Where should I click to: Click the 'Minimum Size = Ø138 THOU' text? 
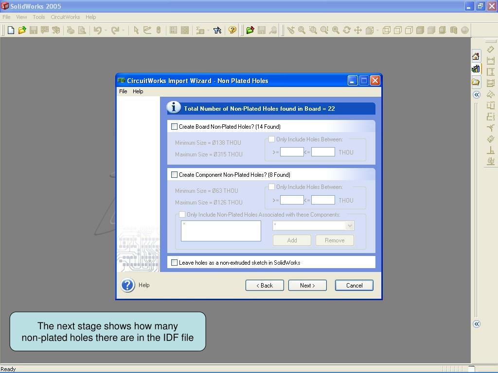pyautogui.click(x=208, y=143)
